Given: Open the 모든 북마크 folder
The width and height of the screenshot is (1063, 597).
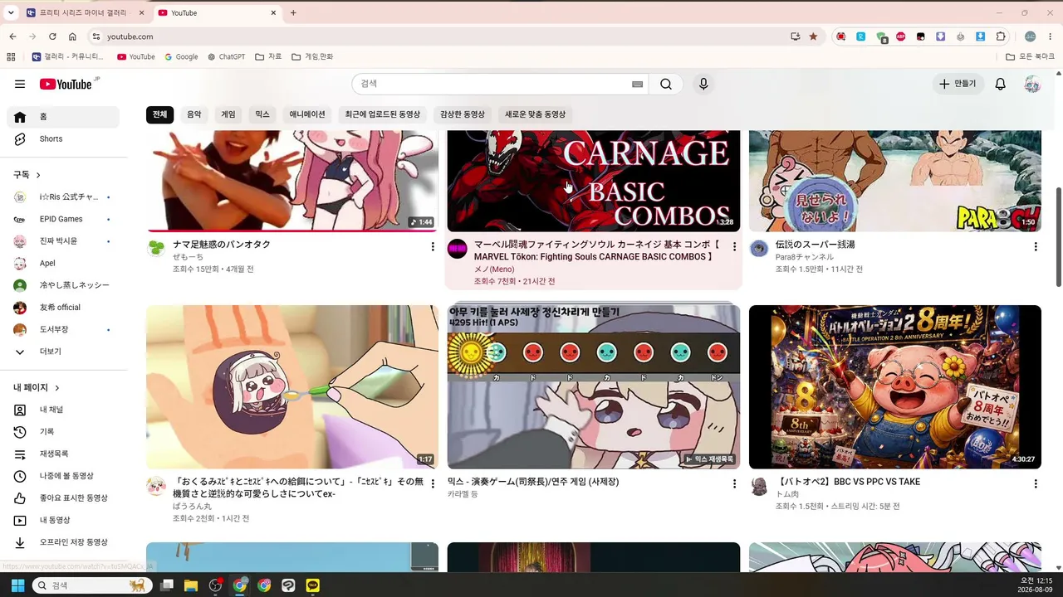Looking at the screenshot, I should click(x=1030, y=56).
